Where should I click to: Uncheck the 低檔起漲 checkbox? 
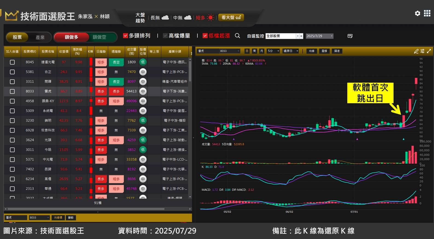(205, 36)
